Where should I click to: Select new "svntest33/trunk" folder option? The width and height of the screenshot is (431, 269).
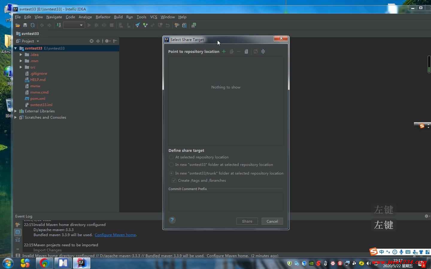point(226,173)
